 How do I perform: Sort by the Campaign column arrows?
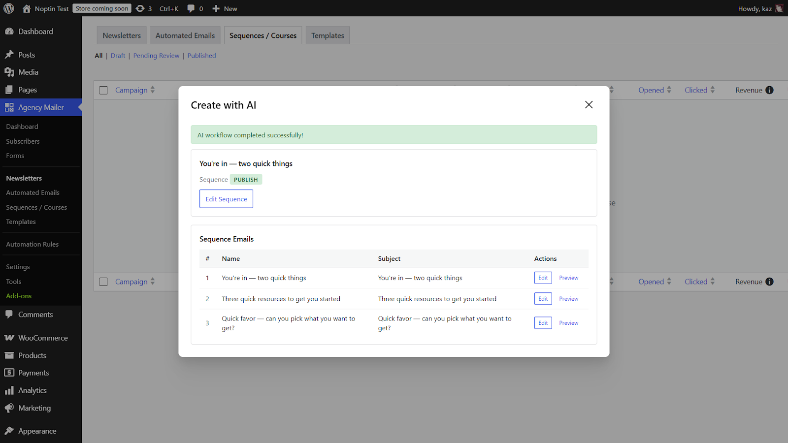(153, 90)
